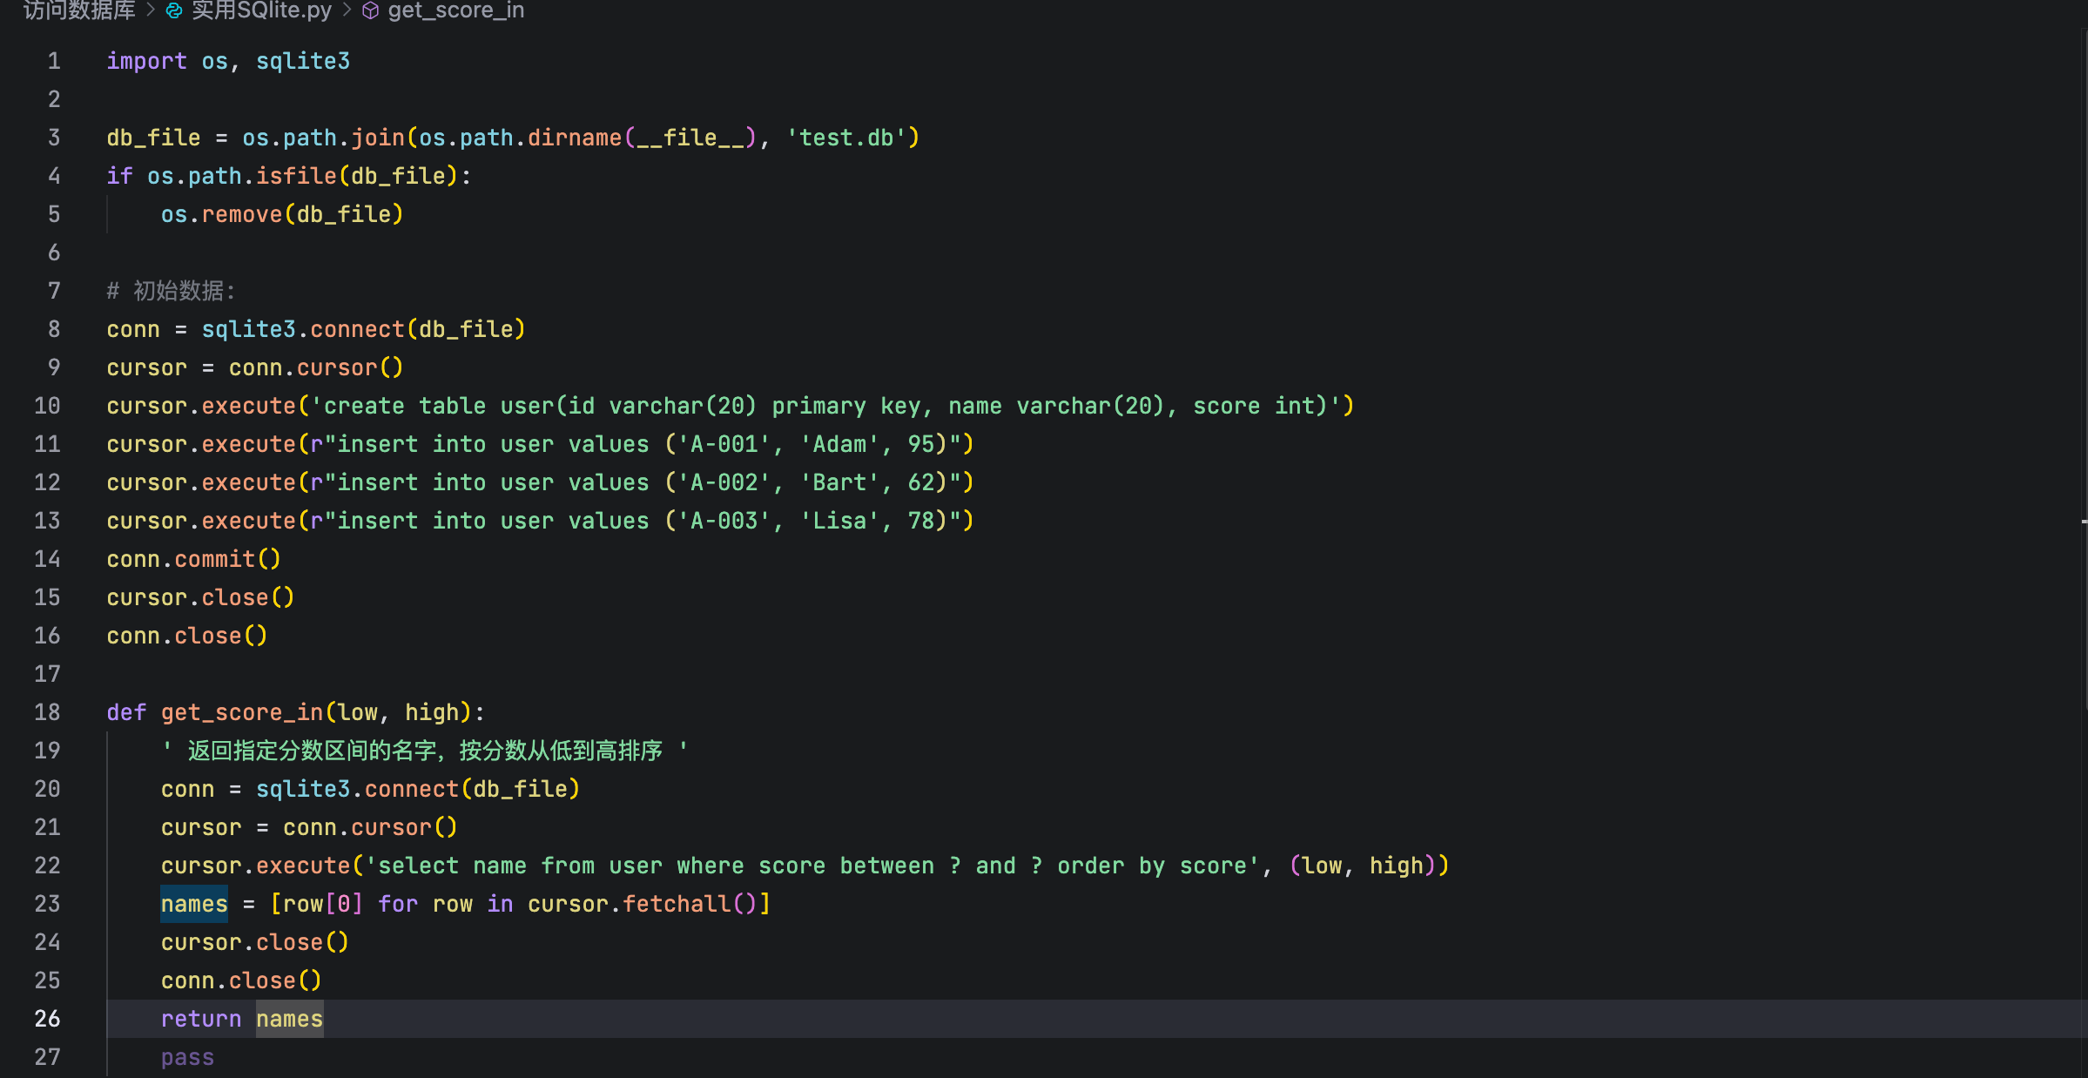Click fetchall in the list comprehension
The width and height of the screenshot is (2088, 1078).
click(x=677, y=904)
